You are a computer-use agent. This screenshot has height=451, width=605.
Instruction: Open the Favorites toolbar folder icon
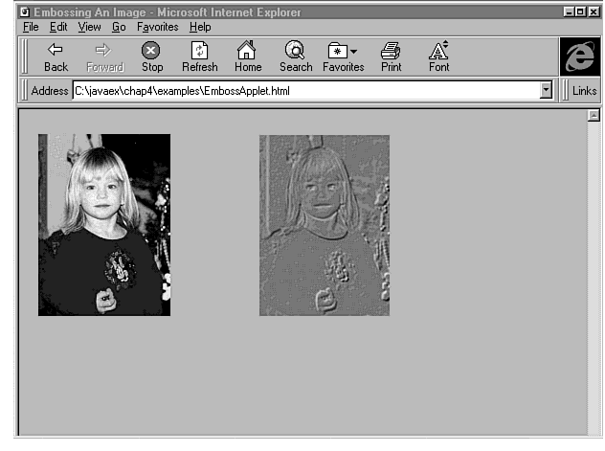coord(339,51)
